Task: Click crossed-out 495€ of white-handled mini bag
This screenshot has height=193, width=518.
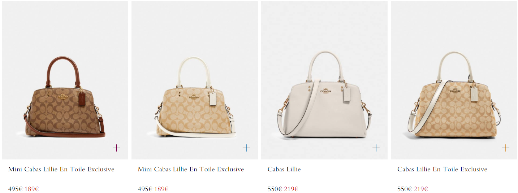Action: 145,189
